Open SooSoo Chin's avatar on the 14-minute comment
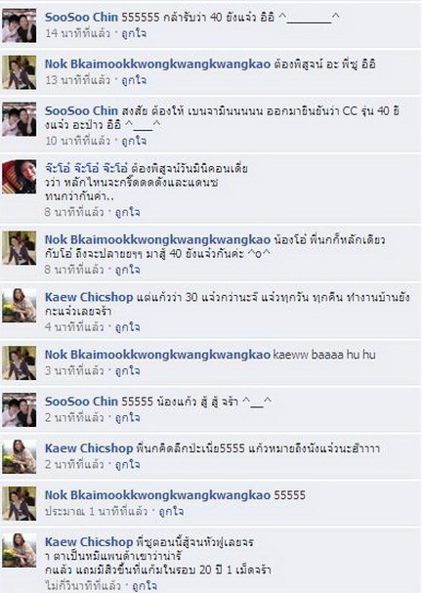Screen dimensions: 422x593 pyautogui.click(x=20, y=25)
